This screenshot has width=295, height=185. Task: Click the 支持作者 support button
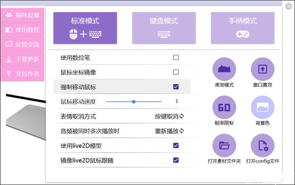click(23, 74)
